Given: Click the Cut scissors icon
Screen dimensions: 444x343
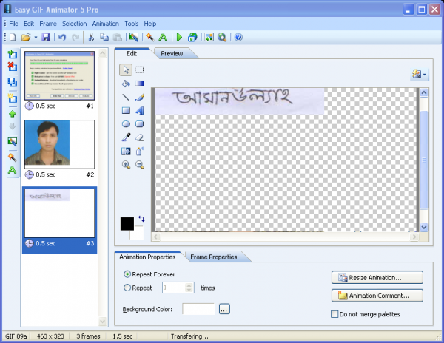Looking at the screenshot, I should 91,37.
